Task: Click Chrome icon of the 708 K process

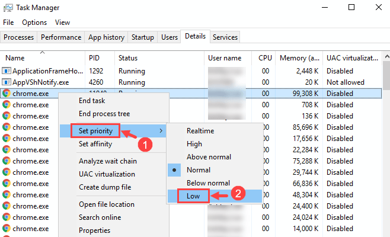Action: pos(6,105)
